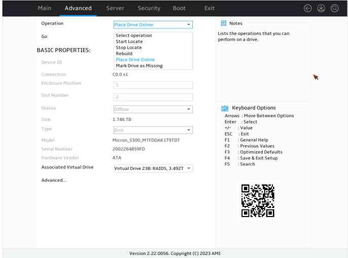Click serial number 2002264859FD

click(x=129, y=149)
